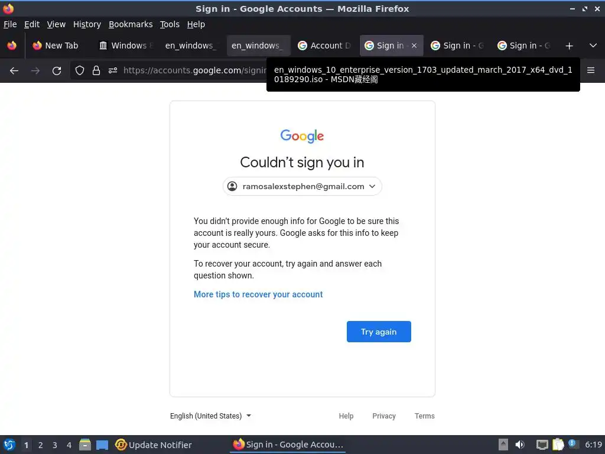605x454 pixels.
Task: Click the Try again button
Action: 379,332
